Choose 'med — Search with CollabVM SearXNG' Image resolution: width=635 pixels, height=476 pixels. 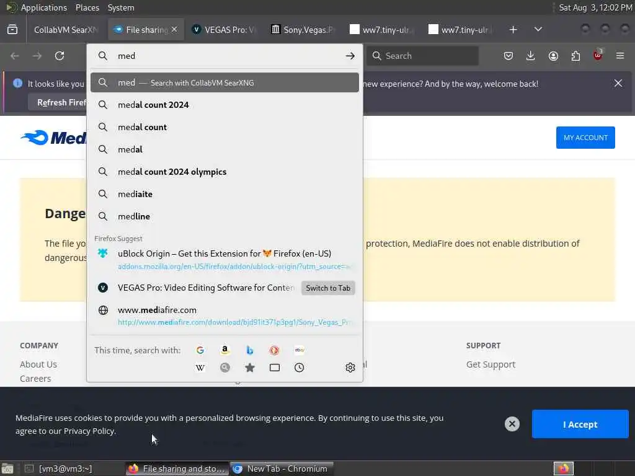point(224,82)
